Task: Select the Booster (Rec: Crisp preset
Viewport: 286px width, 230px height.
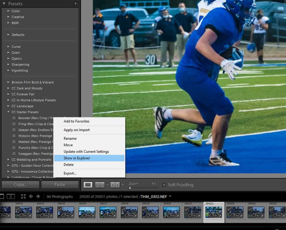Action: (x=36, y=118)
